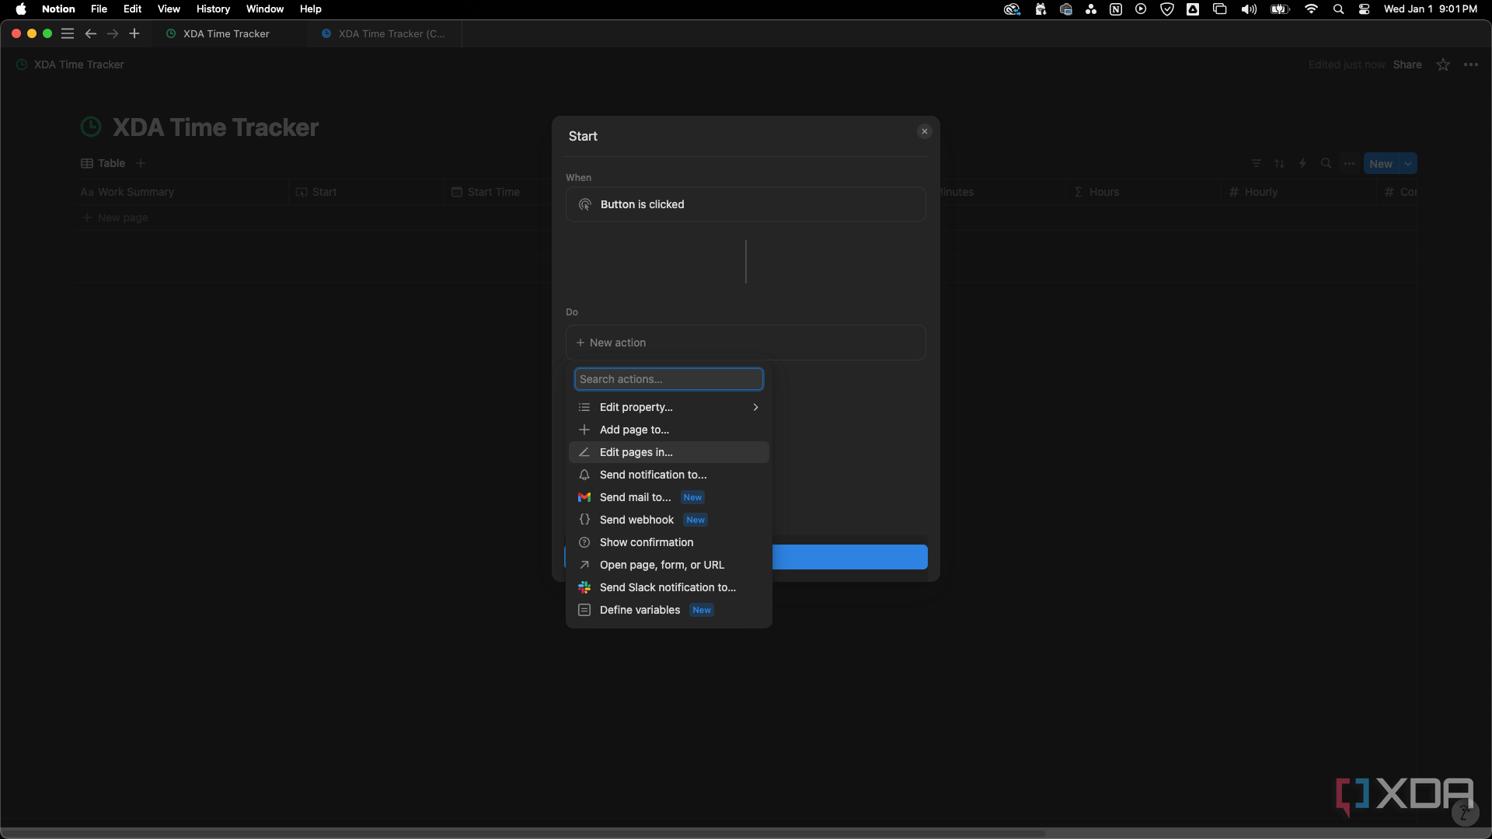The image size is (1492, 839).
Task: Click the Notion menu bar item
Action: coord(58,9)
